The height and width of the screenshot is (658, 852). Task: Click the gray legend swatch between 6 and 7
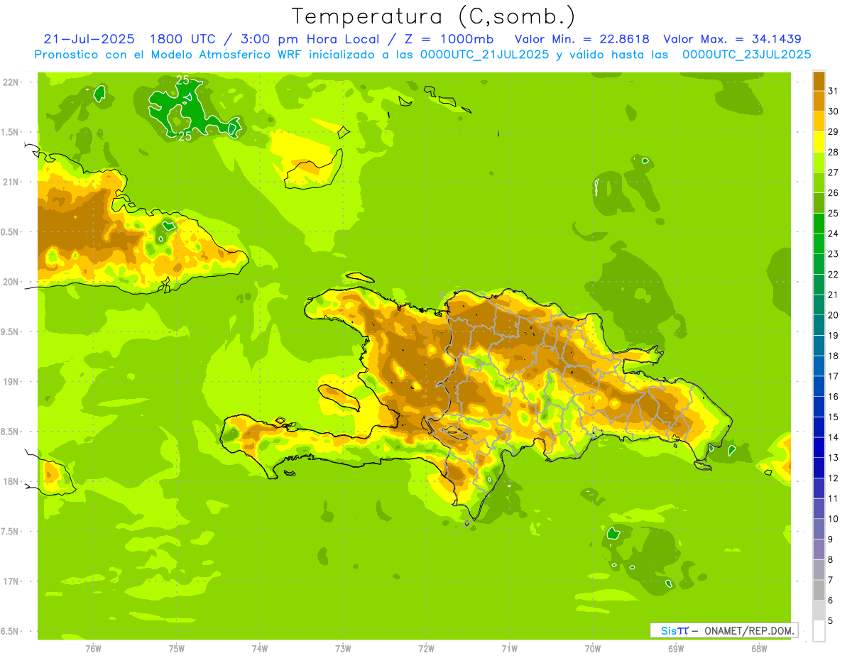(x=819, y=591)
